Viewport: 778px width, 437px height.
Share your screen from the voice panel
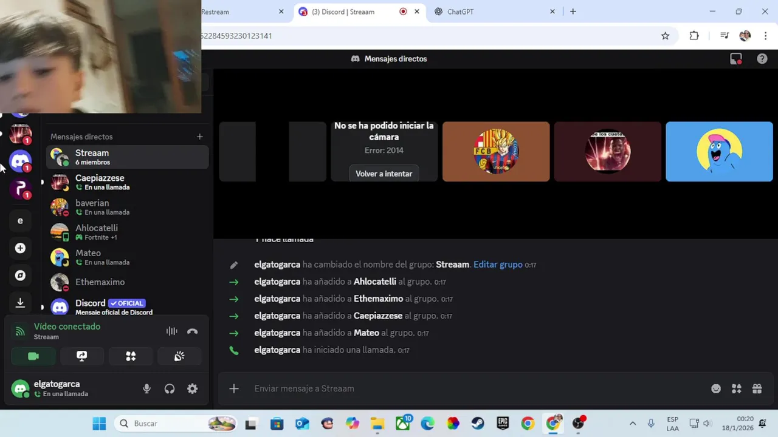click(x=82, y=356)
